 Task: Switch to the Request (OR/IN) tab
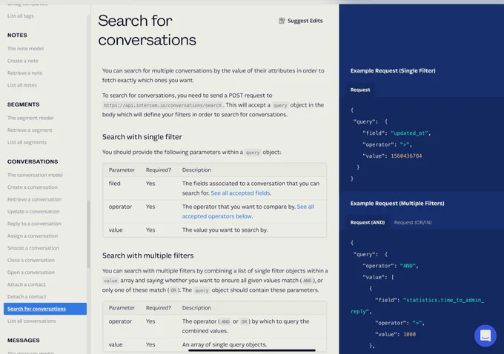(413, 222)
